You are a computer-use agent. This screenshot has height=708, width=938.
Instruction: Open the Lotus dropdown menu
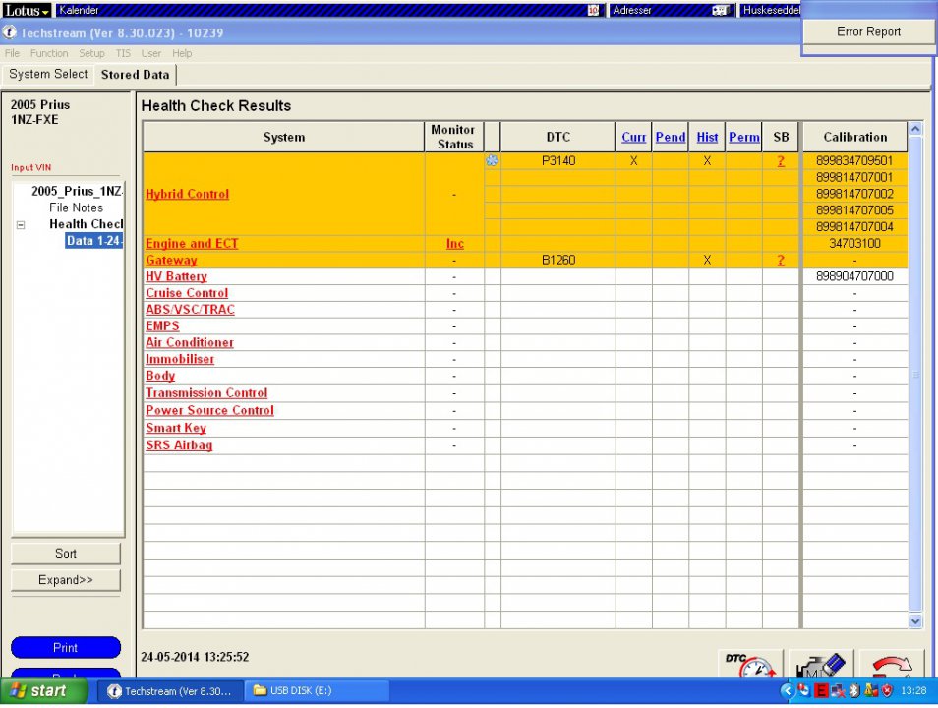(x=27, y=10)
